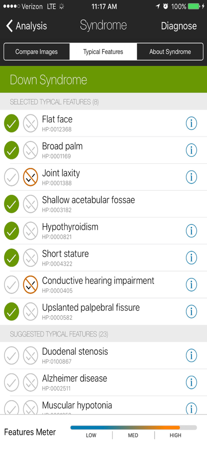Select the Shallow acetabular fossae row
This screenshot has width=207, height=449.
103,204
